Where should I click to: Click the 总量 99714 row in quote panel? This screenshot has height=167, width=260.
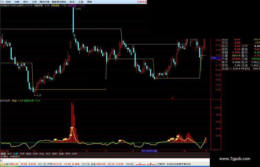pos(231,56)
